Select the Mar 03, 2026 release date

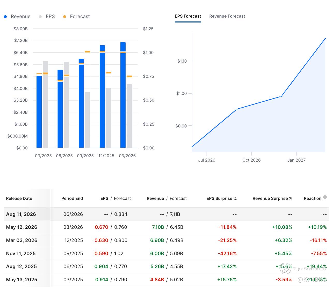click(x=22, y=240)
